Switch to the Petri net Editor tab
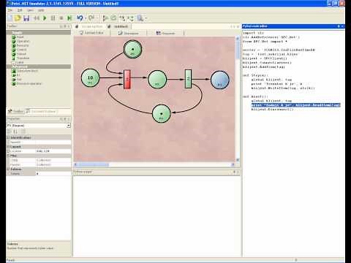This screenshot has height=263, width=351. click(91, 33)
